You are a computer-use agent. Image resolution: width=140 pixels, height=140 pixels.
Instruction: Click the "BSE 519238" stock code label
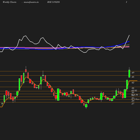pos(53,2)
